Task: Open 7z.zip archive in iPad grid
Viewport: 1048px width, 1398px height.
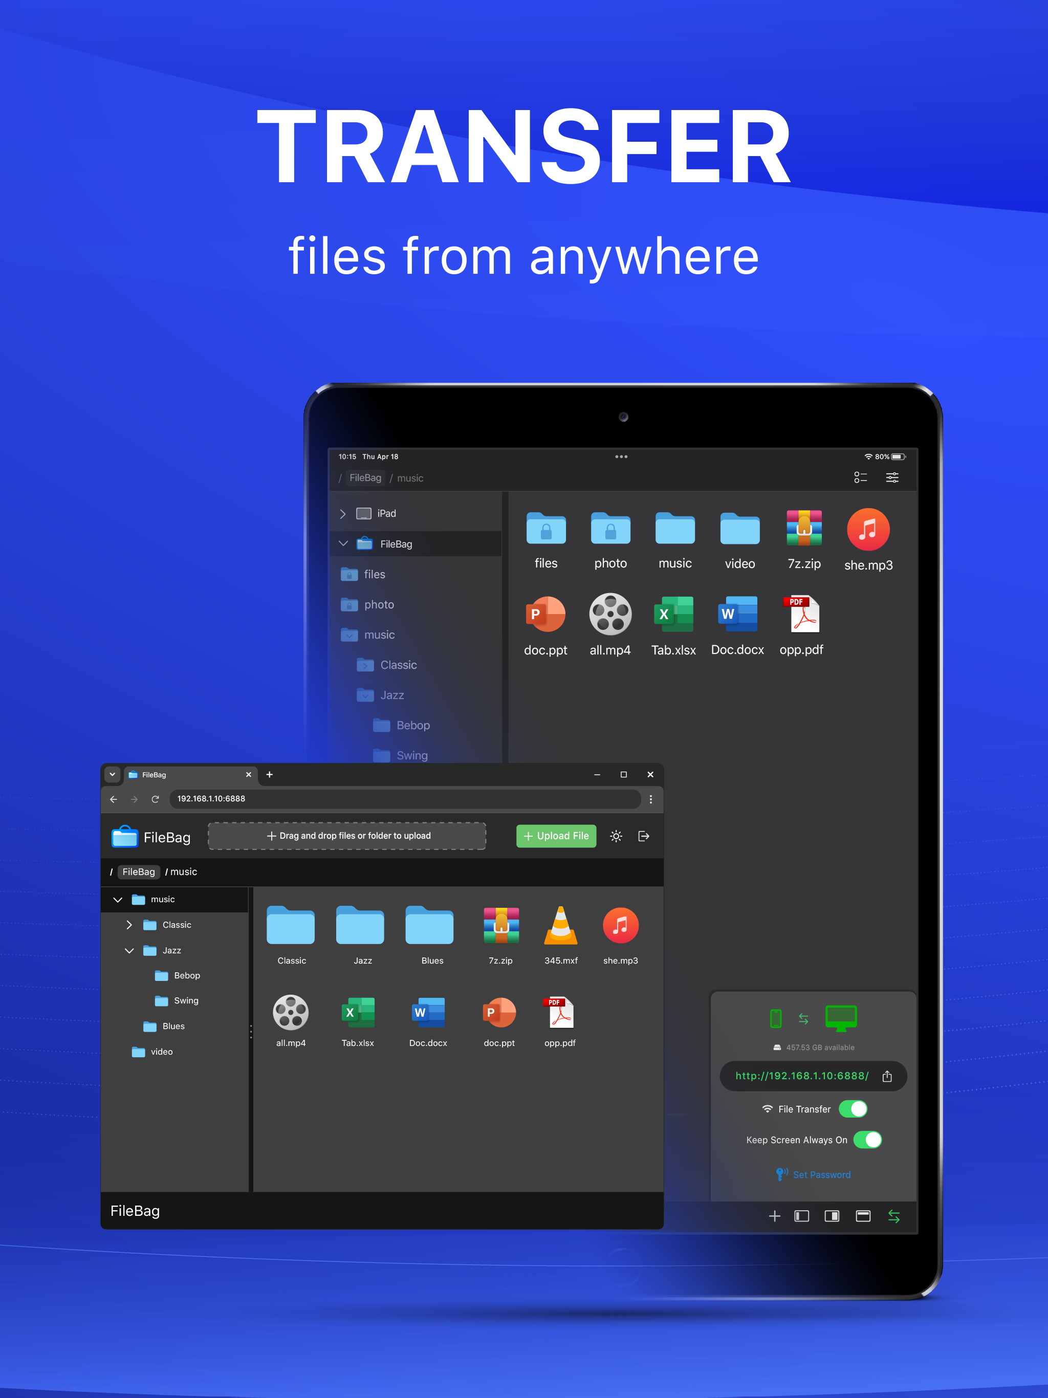Action: [804, 540]
